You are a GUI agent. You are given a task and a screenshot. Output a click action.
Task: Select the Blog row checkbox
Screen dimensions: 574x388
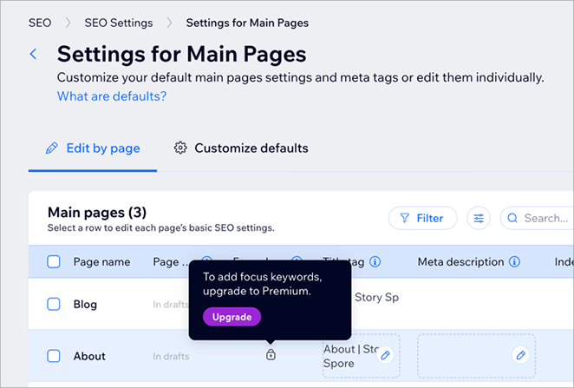[54, 304]
